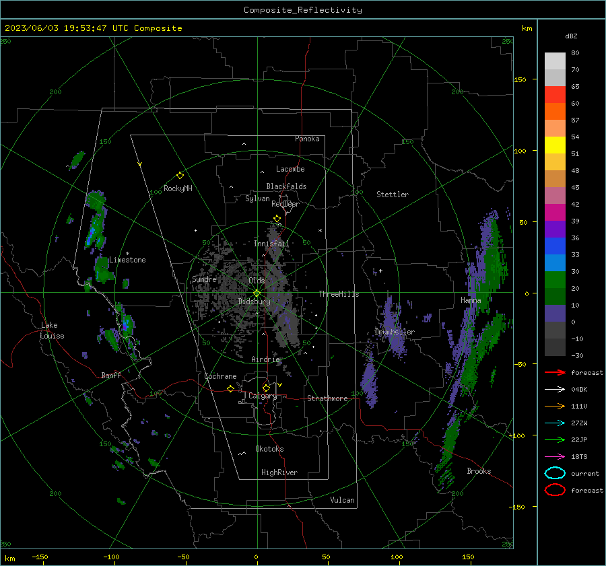Click the Brooks city label
The height and width of the screenshot is (566, 606).
click(x=479, y=471)
